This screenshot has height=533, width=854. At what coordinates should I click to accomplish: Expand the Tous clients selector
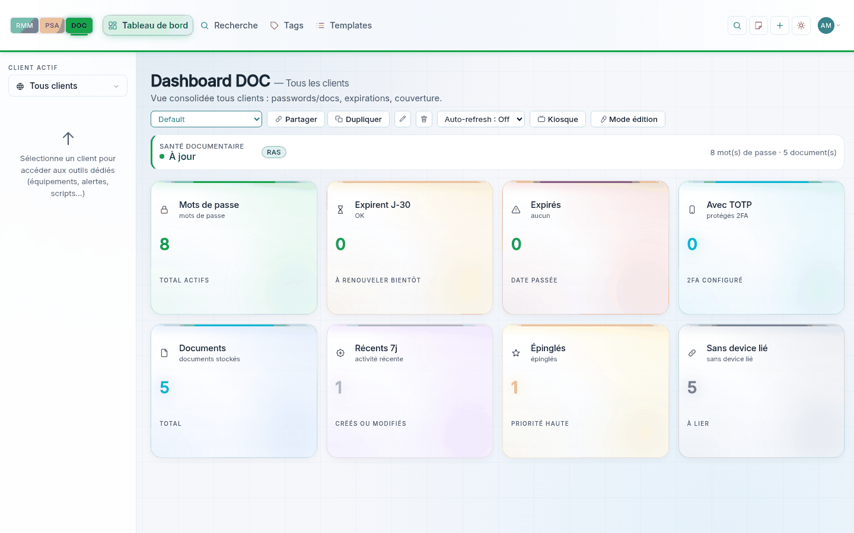pyautogui.click(x=68, y=86)
